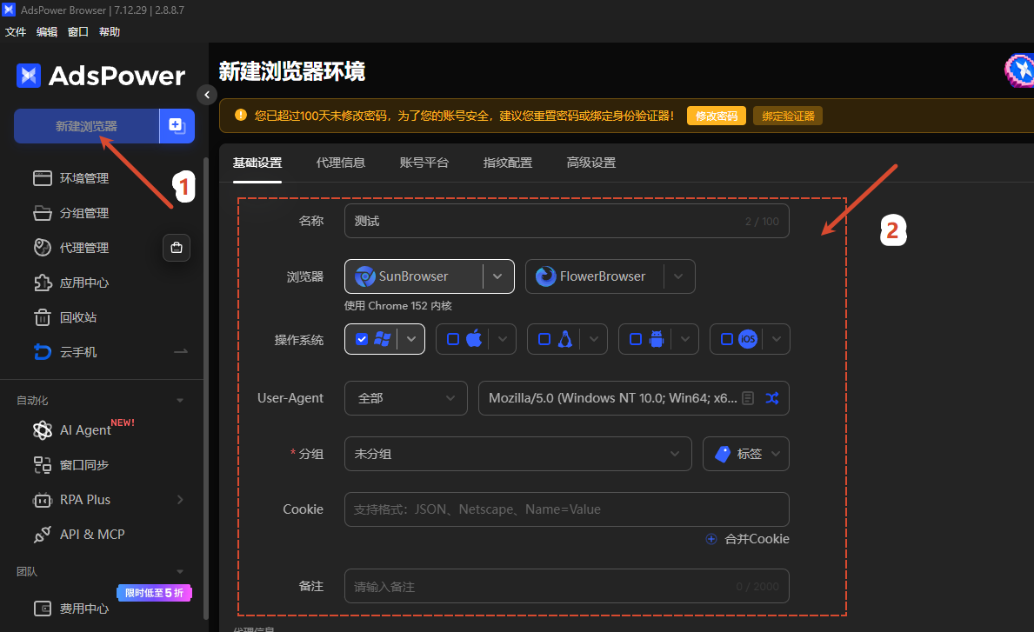
Task: Click the 新建浏览器 button
Action: click(x=86, y=126)
